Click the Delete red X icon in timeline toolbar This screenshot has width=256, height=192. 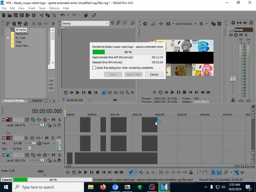coord(161,172)
